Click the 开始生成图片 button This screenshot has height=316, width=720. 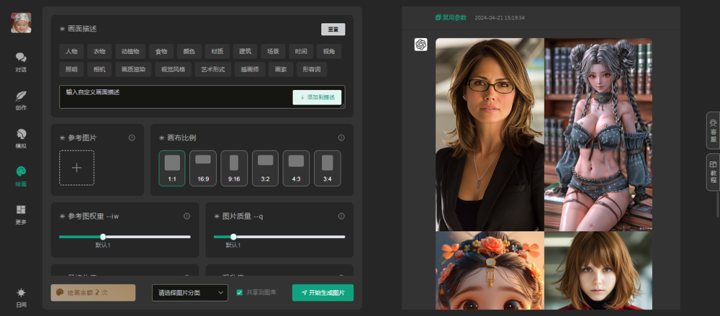pos(323,293)
